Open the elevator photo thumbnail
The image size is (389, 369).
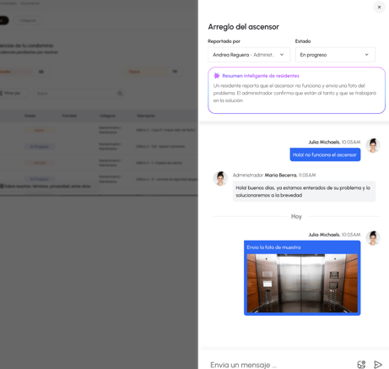[x=302, y=283]
